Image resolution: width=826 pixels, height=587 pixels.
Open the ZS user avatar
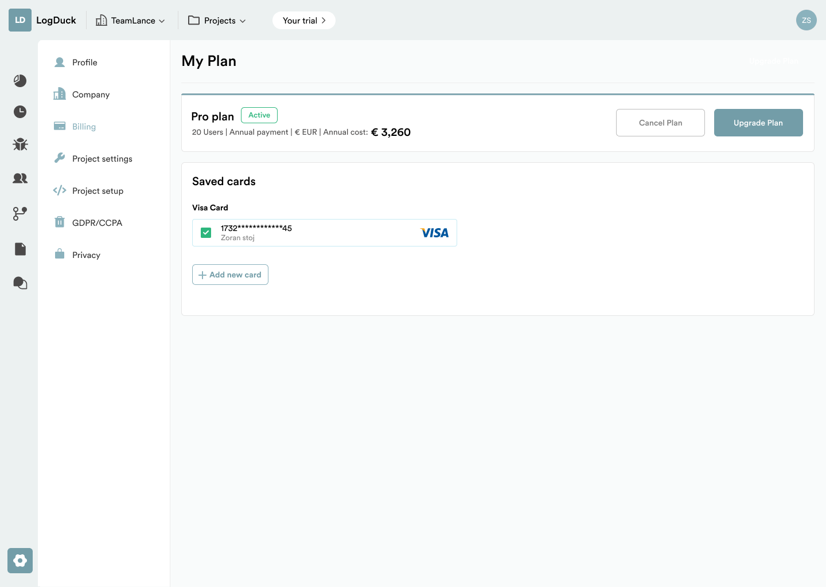pyautogui.click(x=806, y=20)
